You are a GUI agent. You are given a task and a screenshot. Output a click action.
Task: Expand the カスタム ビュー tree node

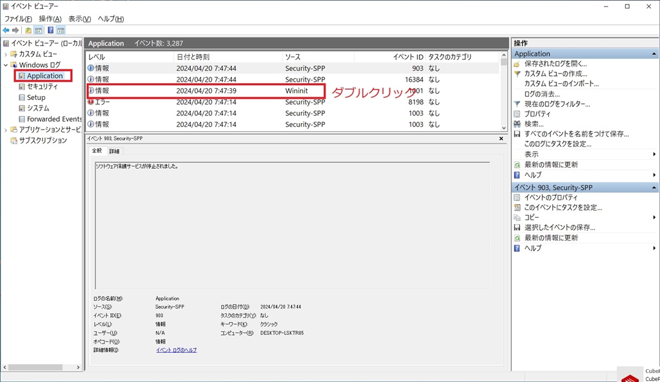click(x=5, y=54)
